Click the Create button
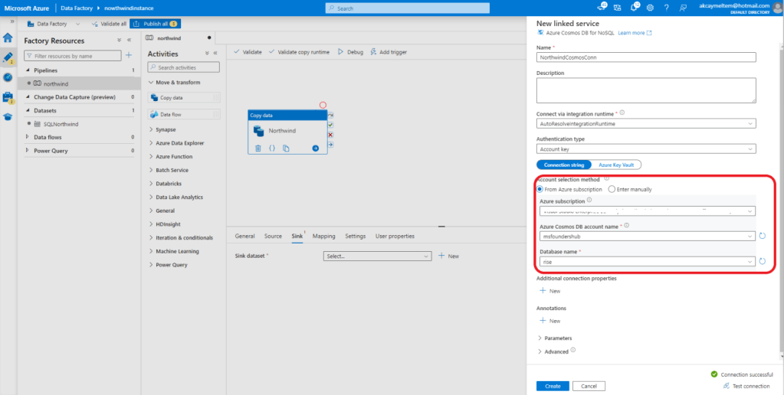 pos(553,386)
